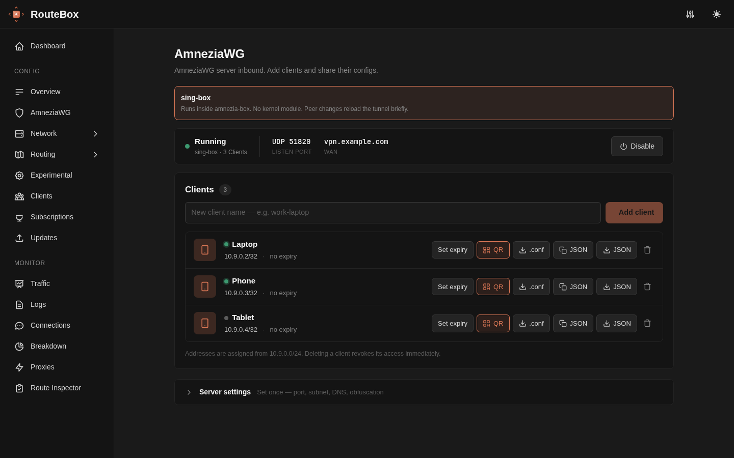Image resolution: width=734 pixels, height=458 pixels.
Task: Copy JSON config for Tablet
Action: (573, 323)
